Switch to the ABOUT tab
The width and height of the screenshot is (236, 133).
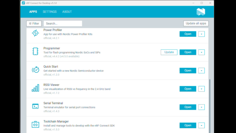[67, 12]
